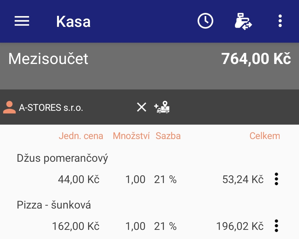Tap the cash register transfer icon
This screenshot has height=239, width=299.
[x=243, y=21]
